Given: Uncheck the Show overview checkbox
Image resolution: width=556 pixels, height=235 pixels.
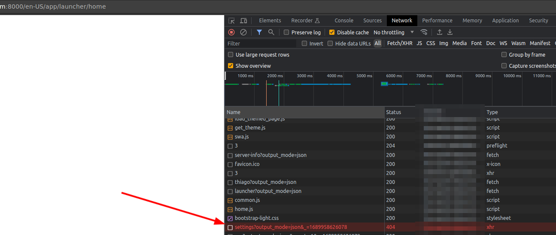Looking at the screenshot, I should [230, 66].
